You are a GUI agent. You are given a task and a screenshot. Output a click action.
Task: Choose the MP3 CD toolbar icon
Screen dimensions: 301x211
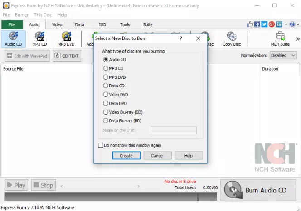39,39
